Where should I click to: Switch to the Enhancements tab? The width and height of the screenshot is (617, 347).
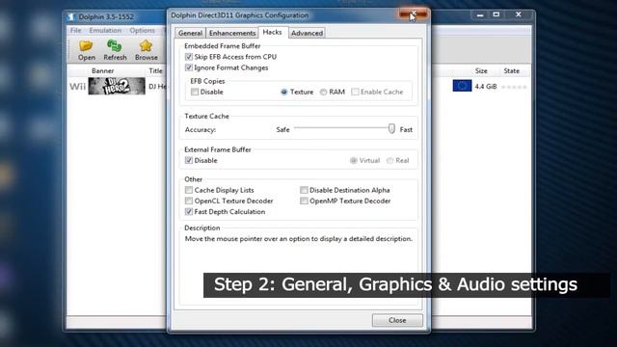232,33
